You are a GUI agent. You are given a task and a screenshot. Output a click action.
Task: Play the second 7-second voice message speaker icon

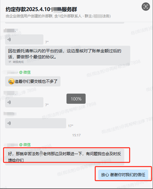[9, 102]
